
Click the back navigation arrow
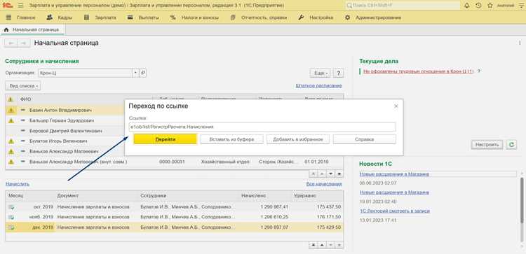(x=11, y=43)
